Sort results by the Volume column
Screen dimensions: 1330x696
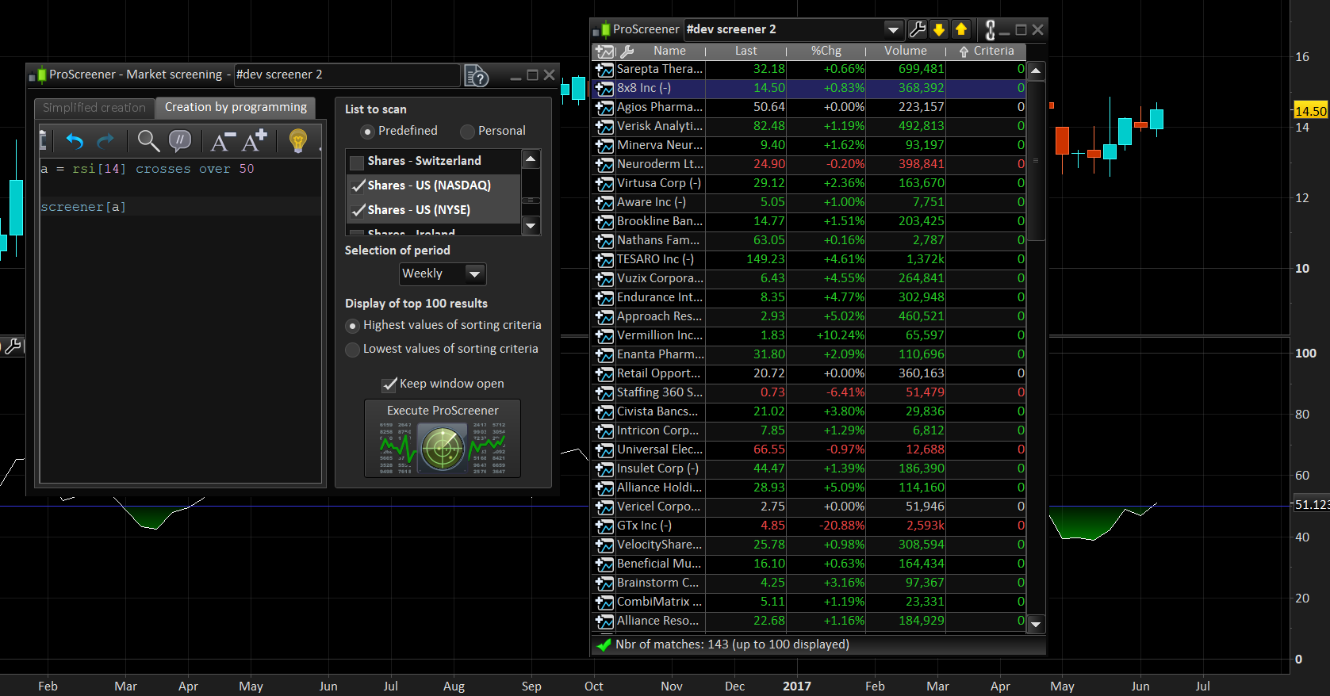(x=905, y=51)
